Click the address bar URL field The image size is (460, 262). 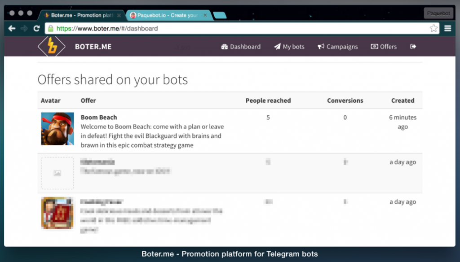tap(242, 28)
